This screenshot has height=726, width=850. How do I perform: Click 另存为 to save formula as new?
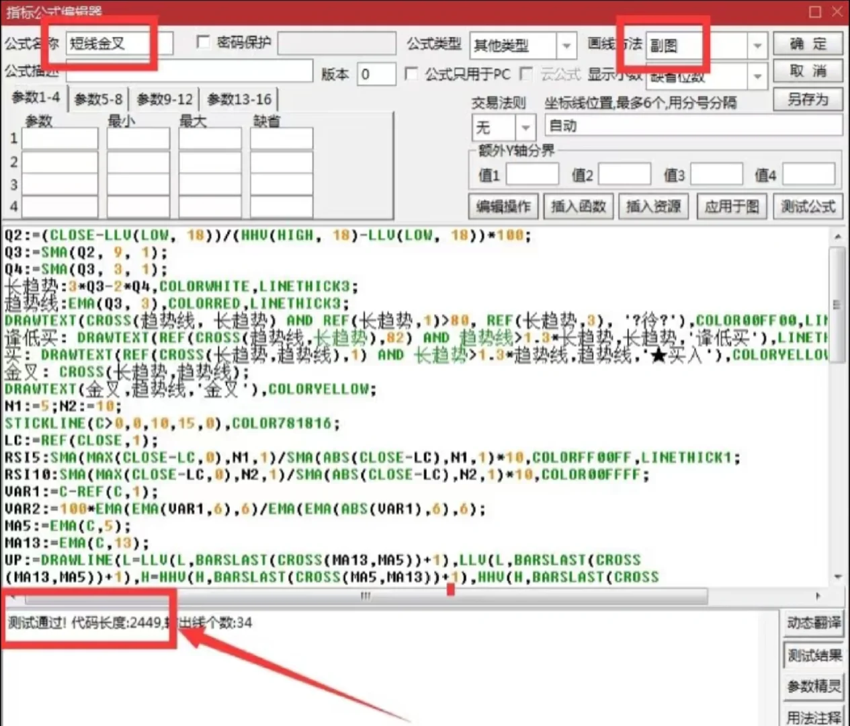coord(808,99)
